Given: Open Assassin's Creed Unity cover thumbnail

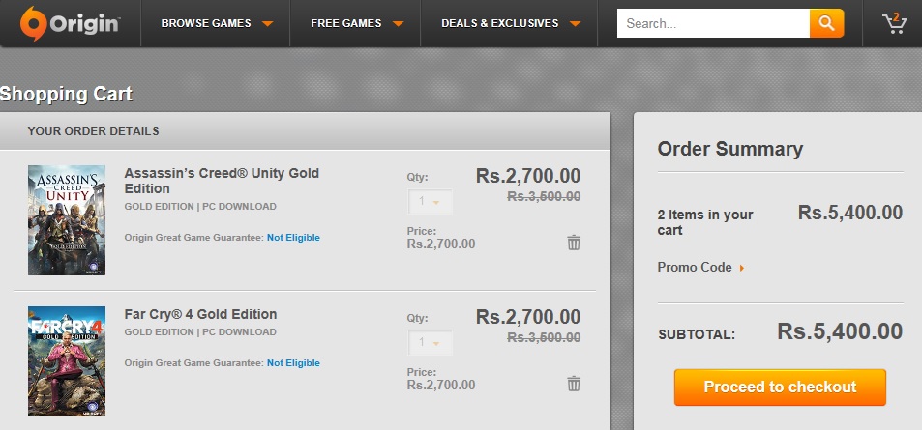Looking at the screenshot, I should 67,220.
